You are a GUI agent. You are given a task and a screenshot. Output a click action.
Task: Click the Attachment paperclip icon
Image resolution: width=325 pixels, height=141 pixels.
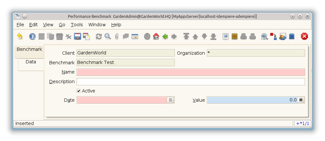pyautogui.click(x=116, y=36)
